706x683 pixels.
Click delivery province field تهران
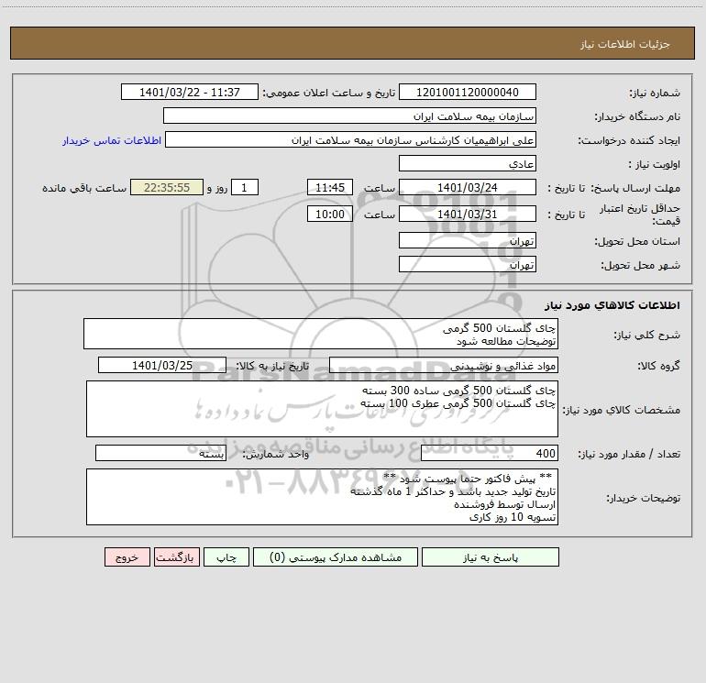point(468,240)
